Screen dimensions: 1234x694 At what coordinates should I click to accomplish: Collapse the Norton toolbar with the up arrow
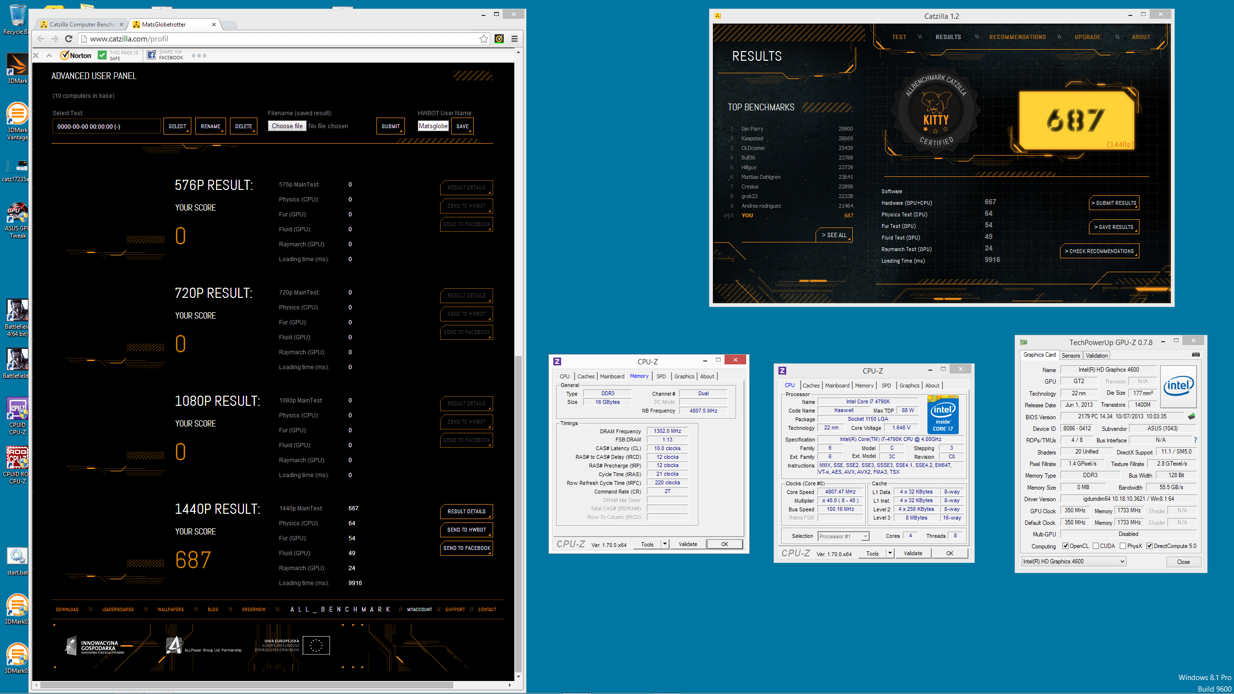pos(49,55)
